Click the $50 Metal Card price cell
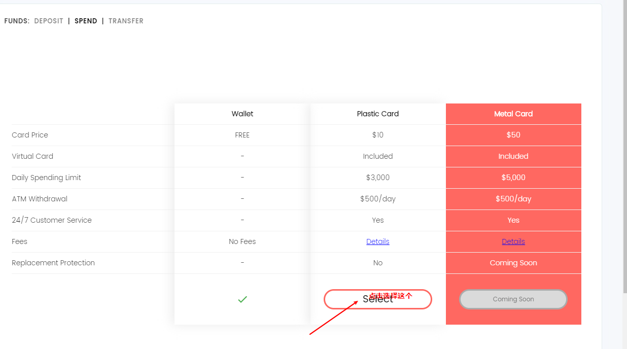 pyautogui.click(x=513, y=135)
